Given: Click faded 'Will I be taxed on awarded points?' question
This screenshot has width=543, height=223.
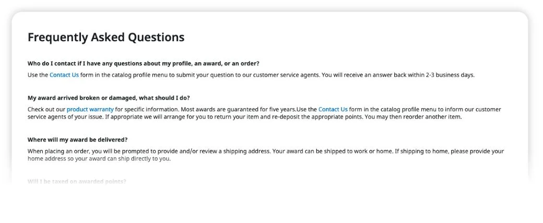Looking at the screenshot, I should click(77, 181).
